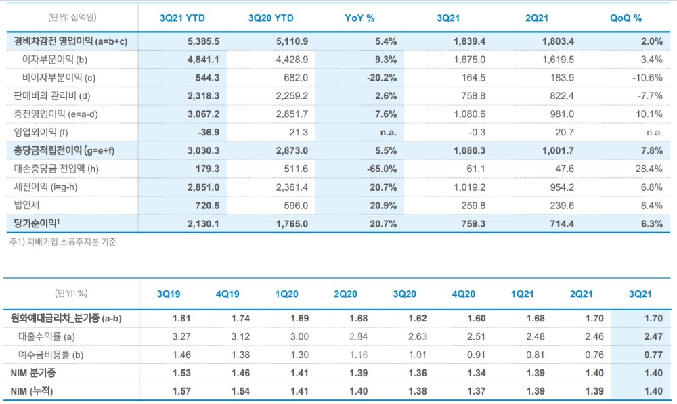677x404 pixels.
Task: Click the 경비차감전 영업이익 row label
Action: (70, 41)
